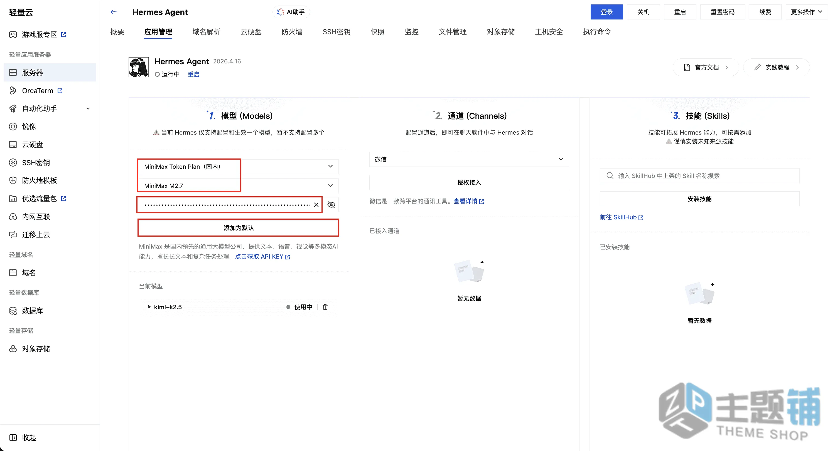The image size is (830, 451).
Task: Switch to the 文件管理 tab
Action: point(453,31)
